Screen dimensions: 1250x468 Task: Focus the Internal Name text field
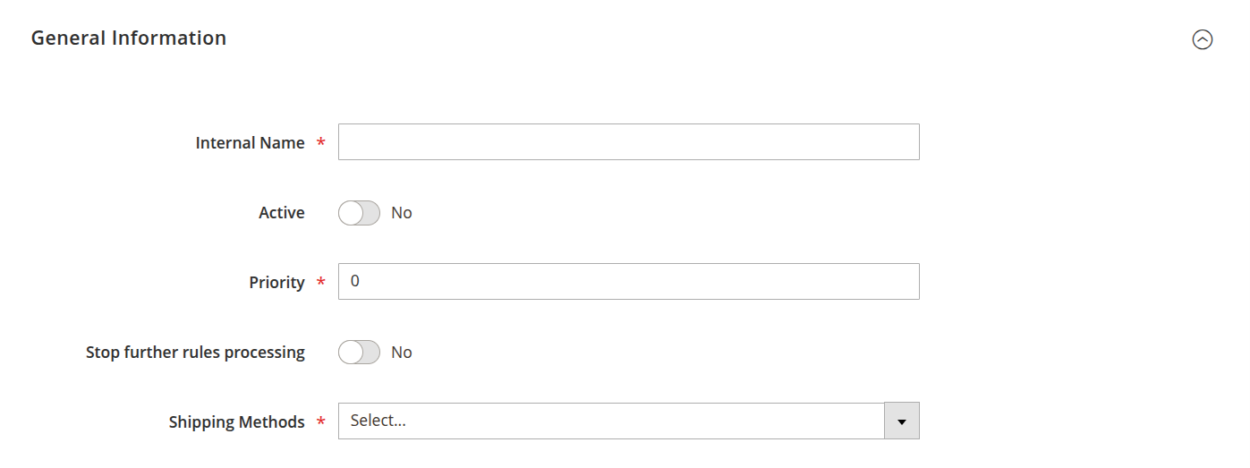628,142
